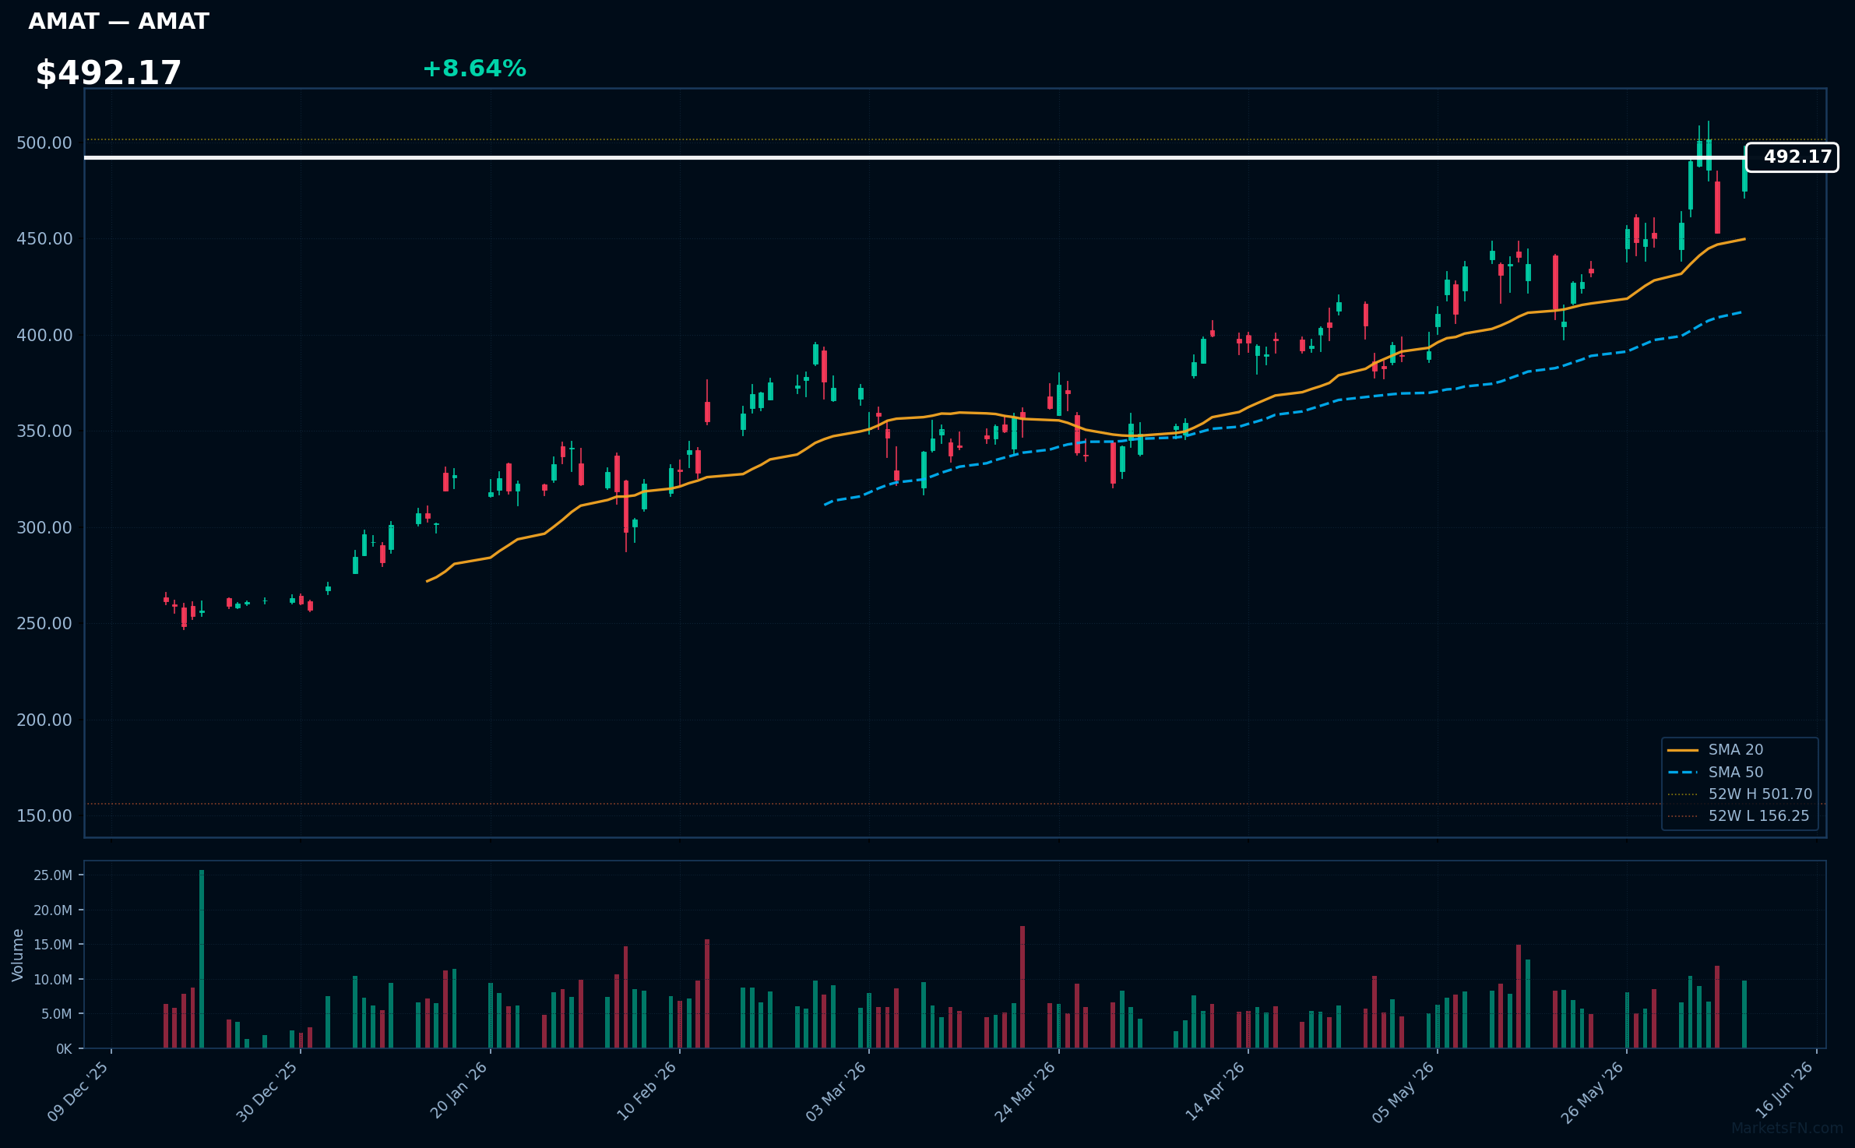Click the $492.17 current price heading
Image resolution: width=1855 pixels, height=1148 pixels.
pos(108,73)
